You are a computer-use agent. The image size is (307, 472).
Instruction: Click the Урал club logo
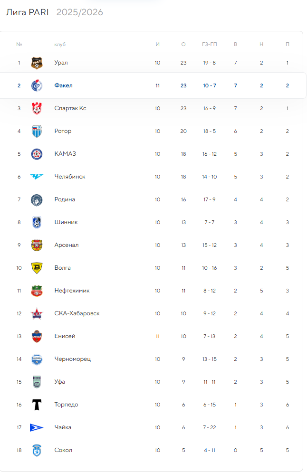click(x=37, y=63)
